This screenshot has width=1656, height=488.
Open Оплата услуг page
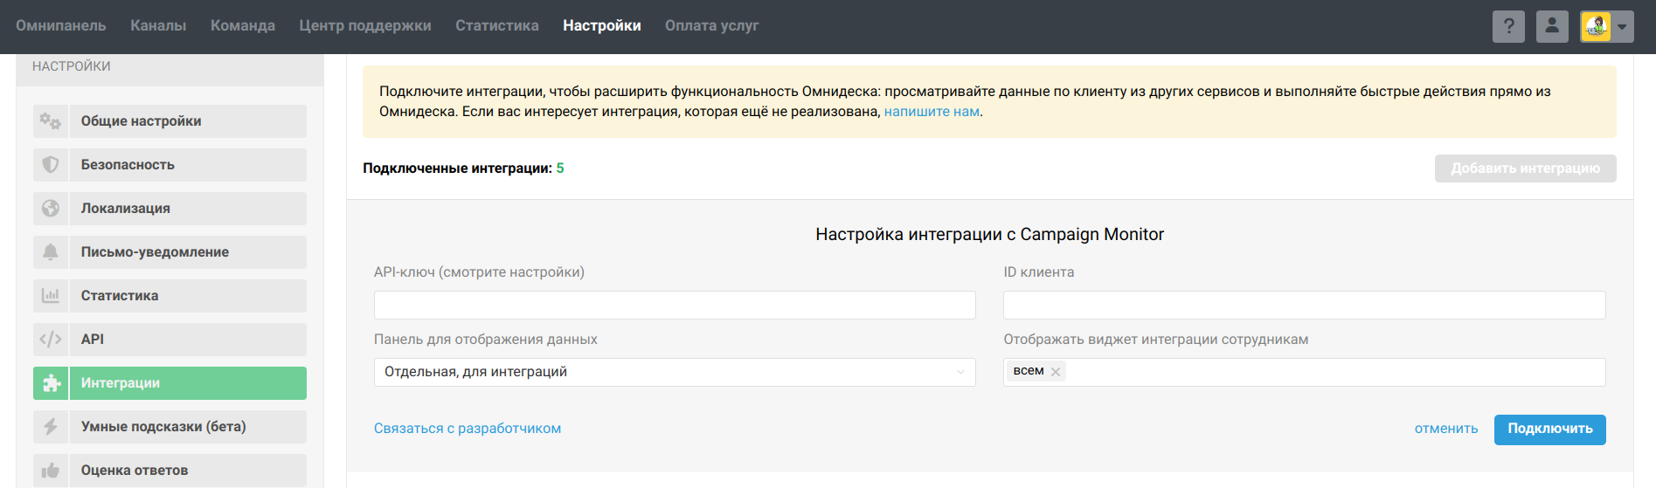[x=712, y=26]
